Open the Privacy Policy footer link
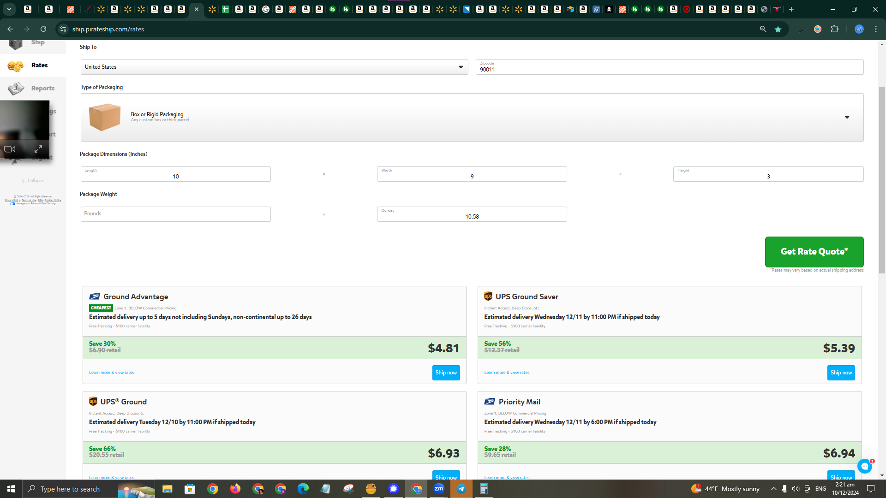886x498 pixels. [12, 200]
